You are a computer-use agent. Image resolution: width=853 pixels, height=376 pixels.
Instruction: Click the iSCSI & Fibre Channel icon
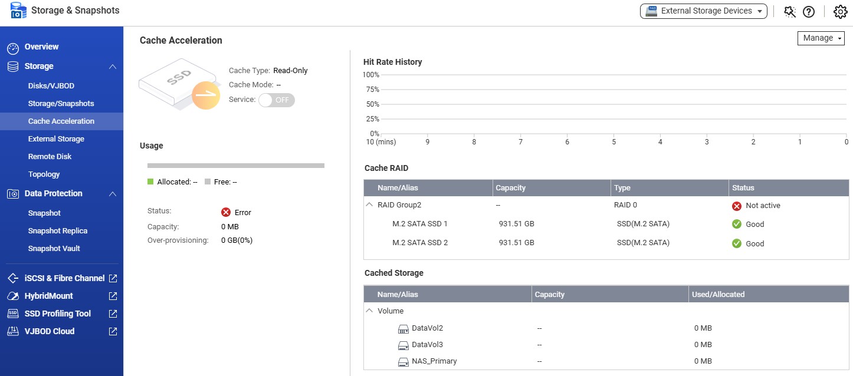(13, 278)
